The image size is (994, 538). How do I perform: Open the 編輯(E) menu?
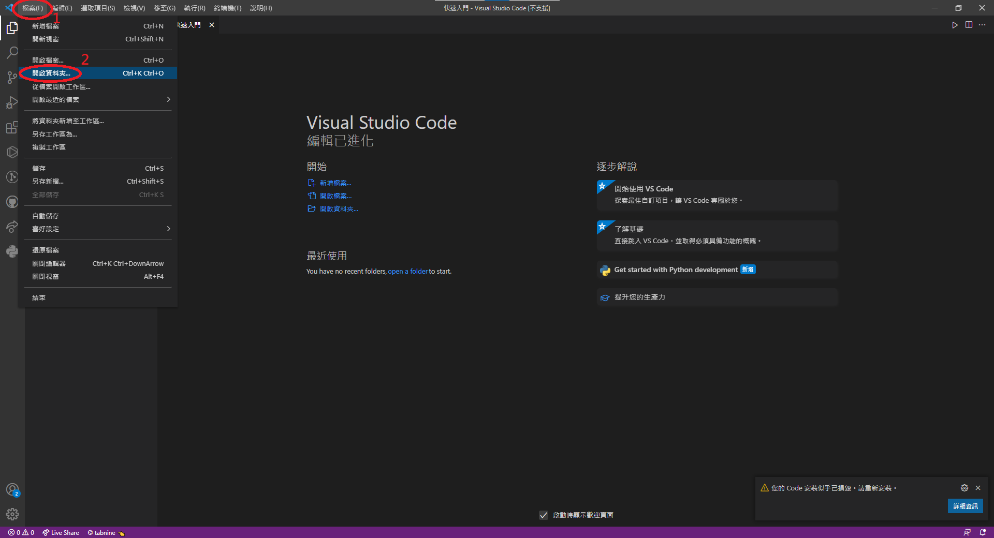[x=62, y=8]
